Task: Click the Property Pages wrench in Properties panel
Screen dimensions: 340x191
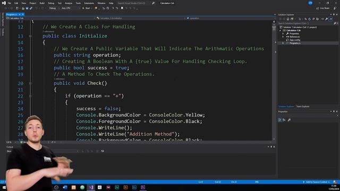Action: point(289,120)
